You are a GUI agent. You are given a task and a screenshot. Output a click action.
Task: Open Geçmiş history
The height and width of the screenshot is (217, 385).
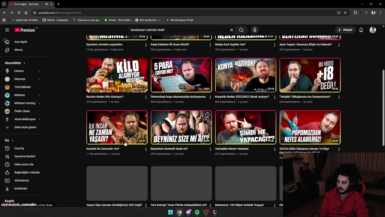19,148
